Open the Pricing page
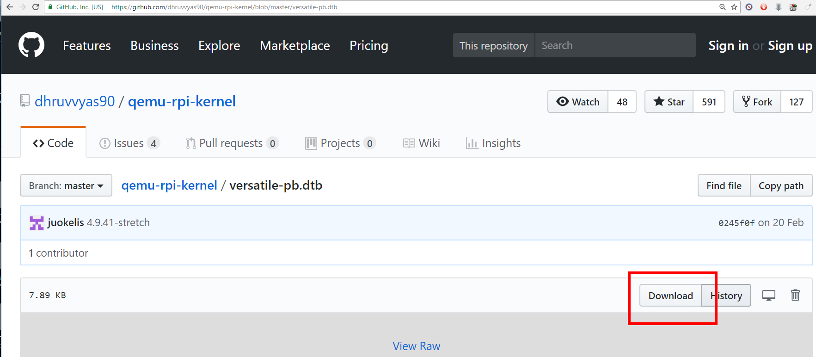This screenshot has height=357, width=816. [x=369, y=45]
